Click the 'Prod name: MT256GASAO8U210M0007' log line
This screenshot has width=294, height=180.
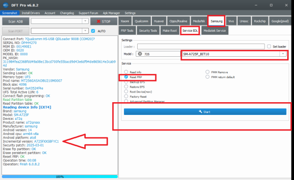32,81
